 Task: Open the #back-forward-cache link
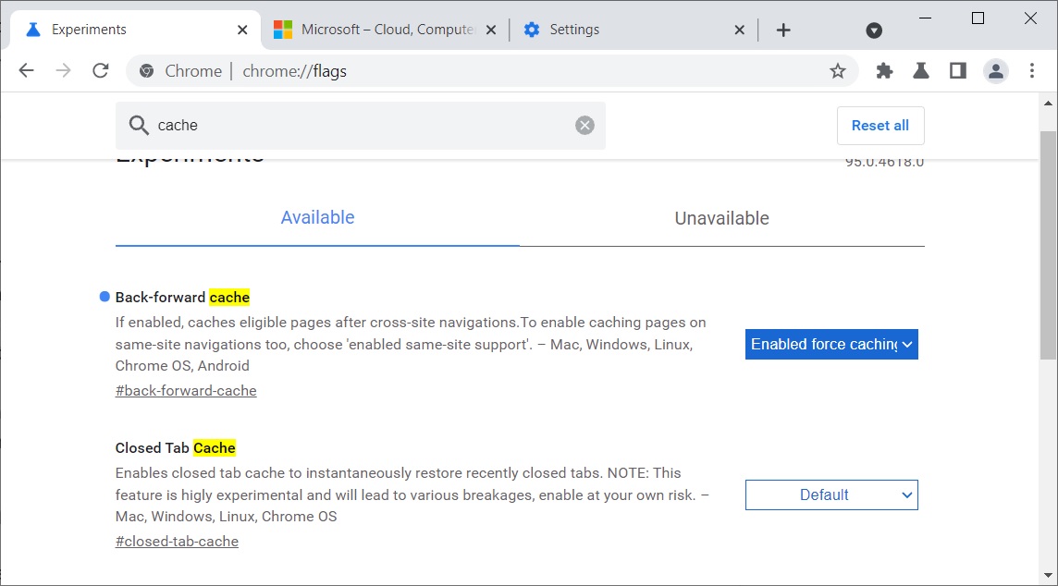coord(186,391)
